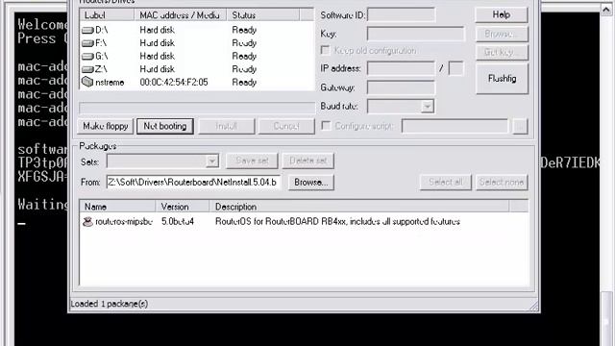Click the 5.0beta4 version cell
The height and width of the screenshot is (346, 615).
click(x=178, y=222)
